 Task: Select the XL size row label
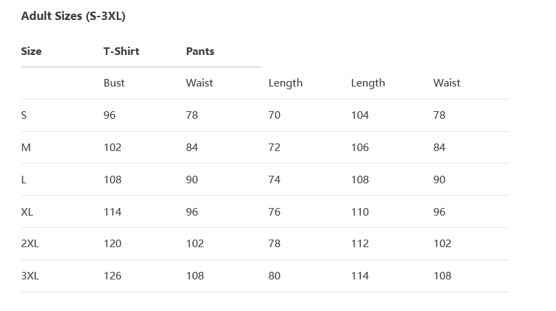[27, 212]
